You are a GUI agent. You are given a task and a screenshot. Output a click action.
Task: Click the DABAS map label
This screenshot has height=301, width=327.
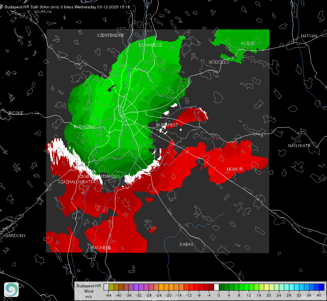point(186,244)
